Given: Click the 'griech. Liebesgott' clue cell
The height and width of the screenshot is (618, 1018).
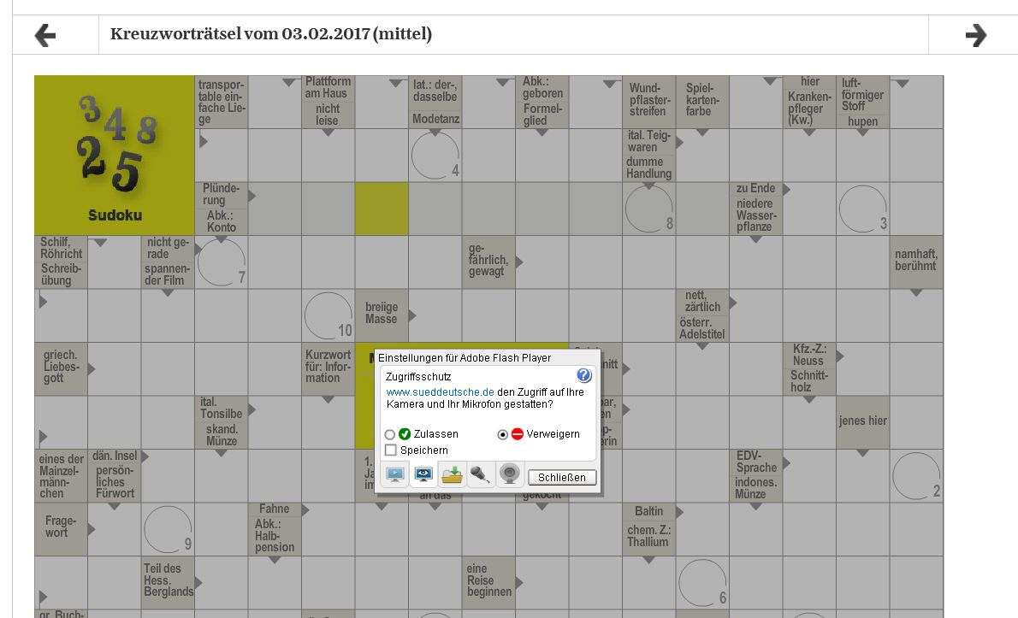Looking at the screenshot, I should (x=61, y=369).
